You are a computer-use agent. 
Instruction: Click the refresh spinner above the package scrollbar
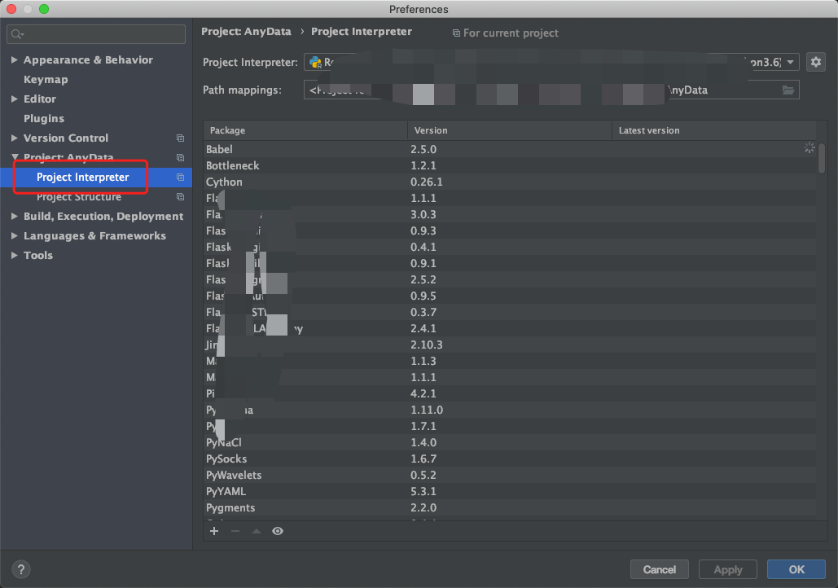coord(809,147)
